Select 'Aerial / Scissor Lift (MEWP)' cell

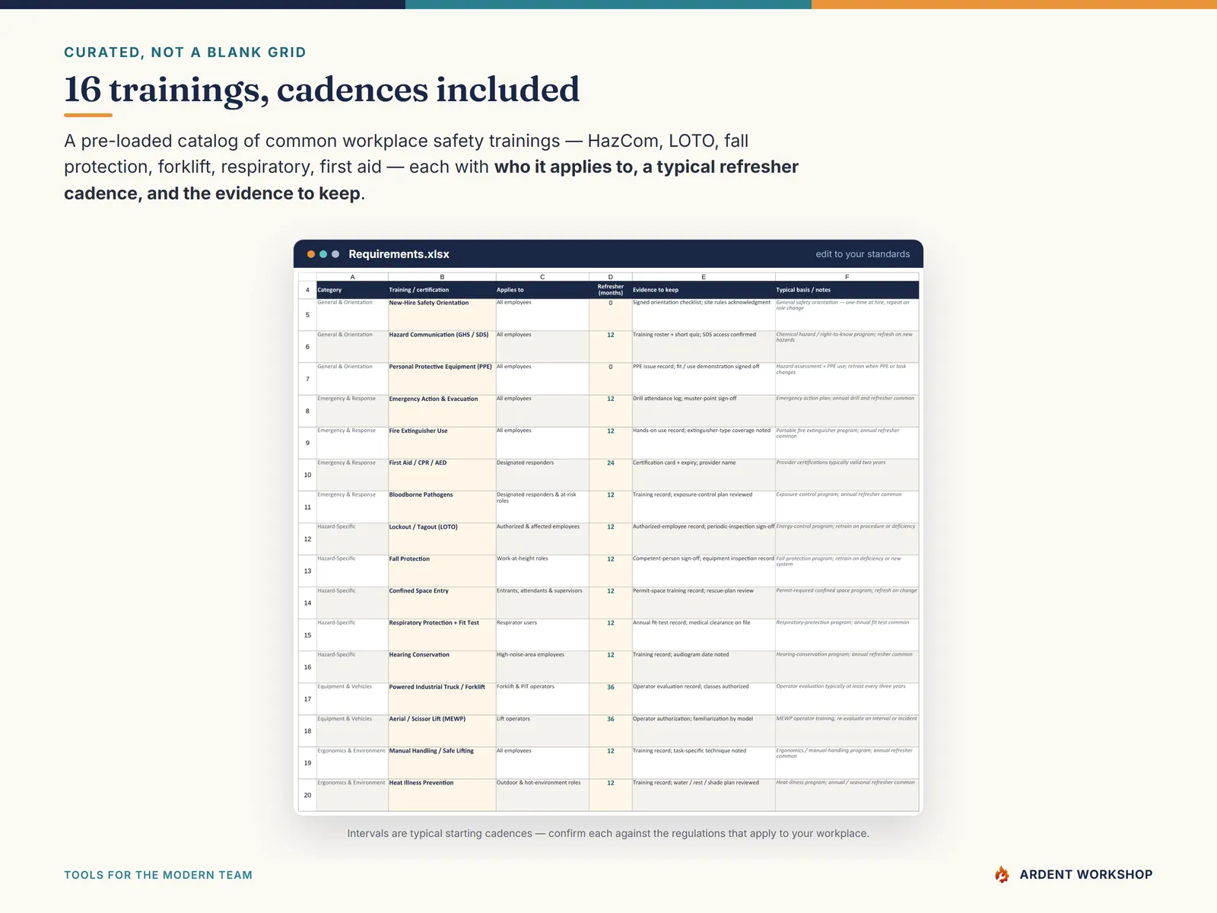tap(442, 730)
